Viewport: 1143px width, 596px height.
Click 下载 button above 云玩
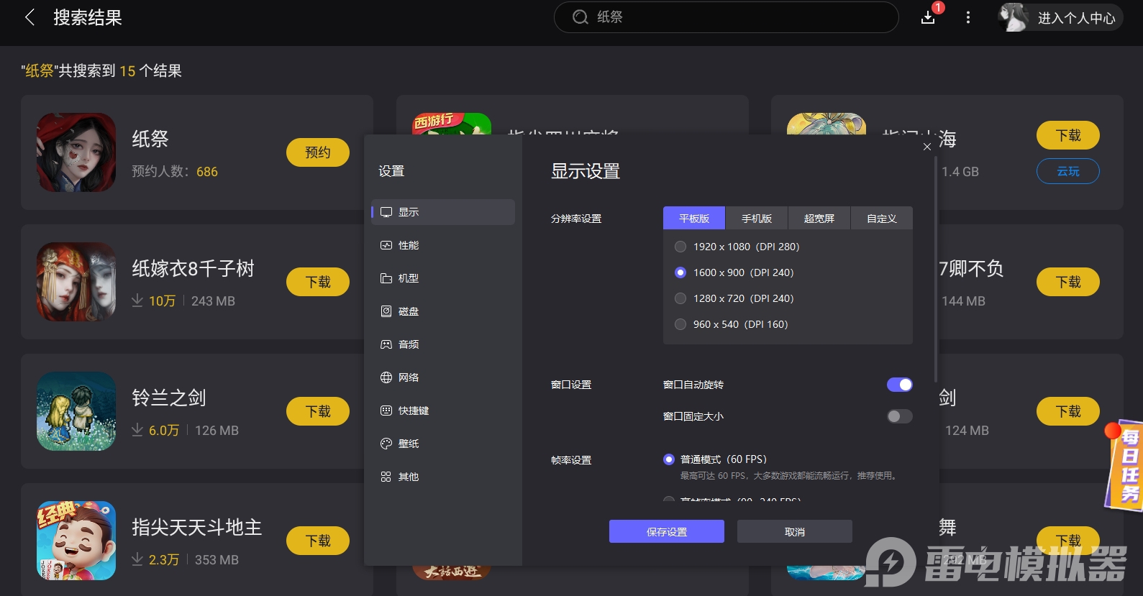(x=1068, y=135)
